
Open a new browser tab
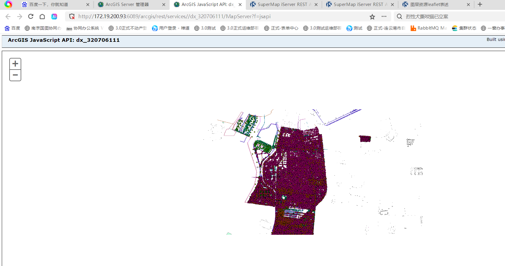coord(480,4)
